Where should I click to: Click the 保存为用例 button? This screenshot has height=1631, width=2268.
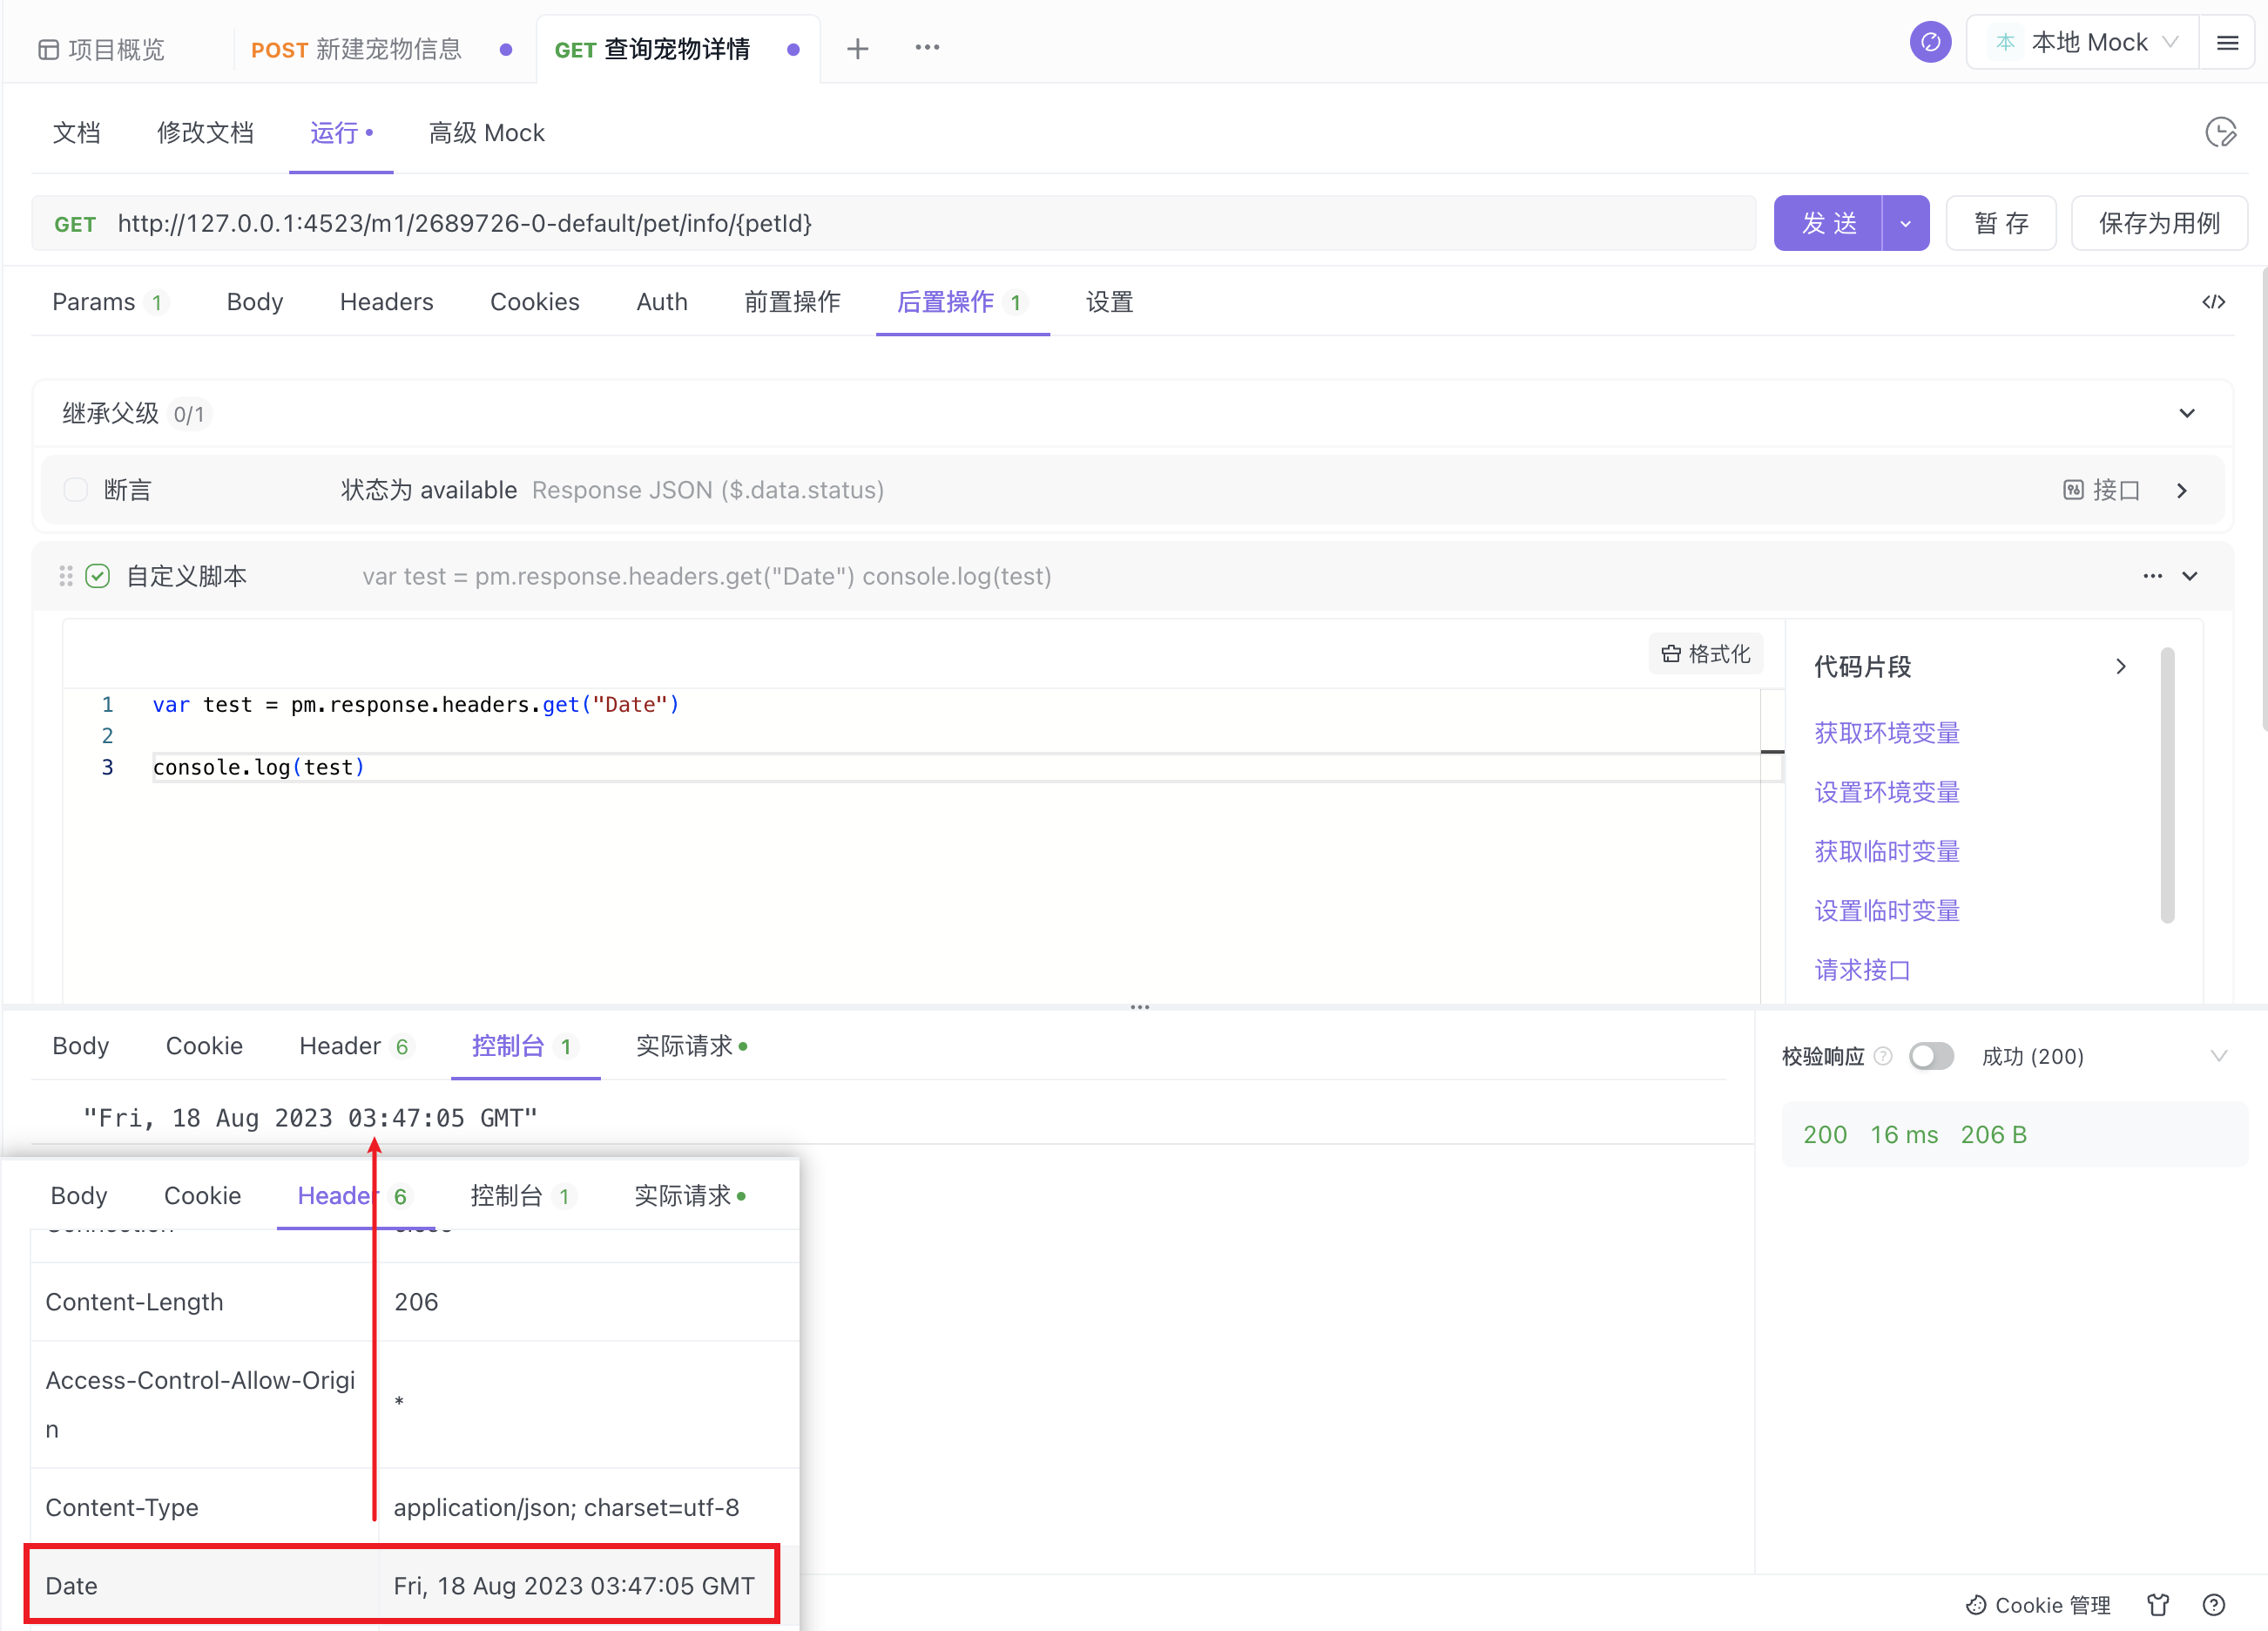[x=2159, y=223]
